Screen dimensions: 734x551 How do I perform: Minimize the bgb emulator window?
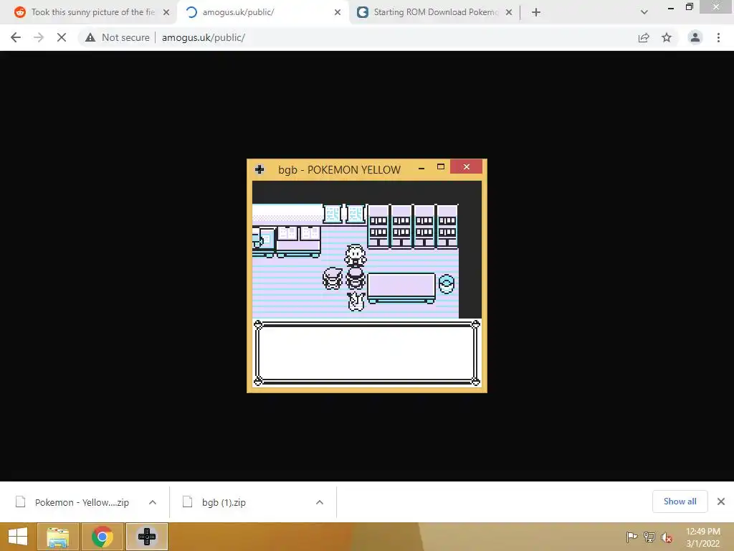tap(421, 167)
